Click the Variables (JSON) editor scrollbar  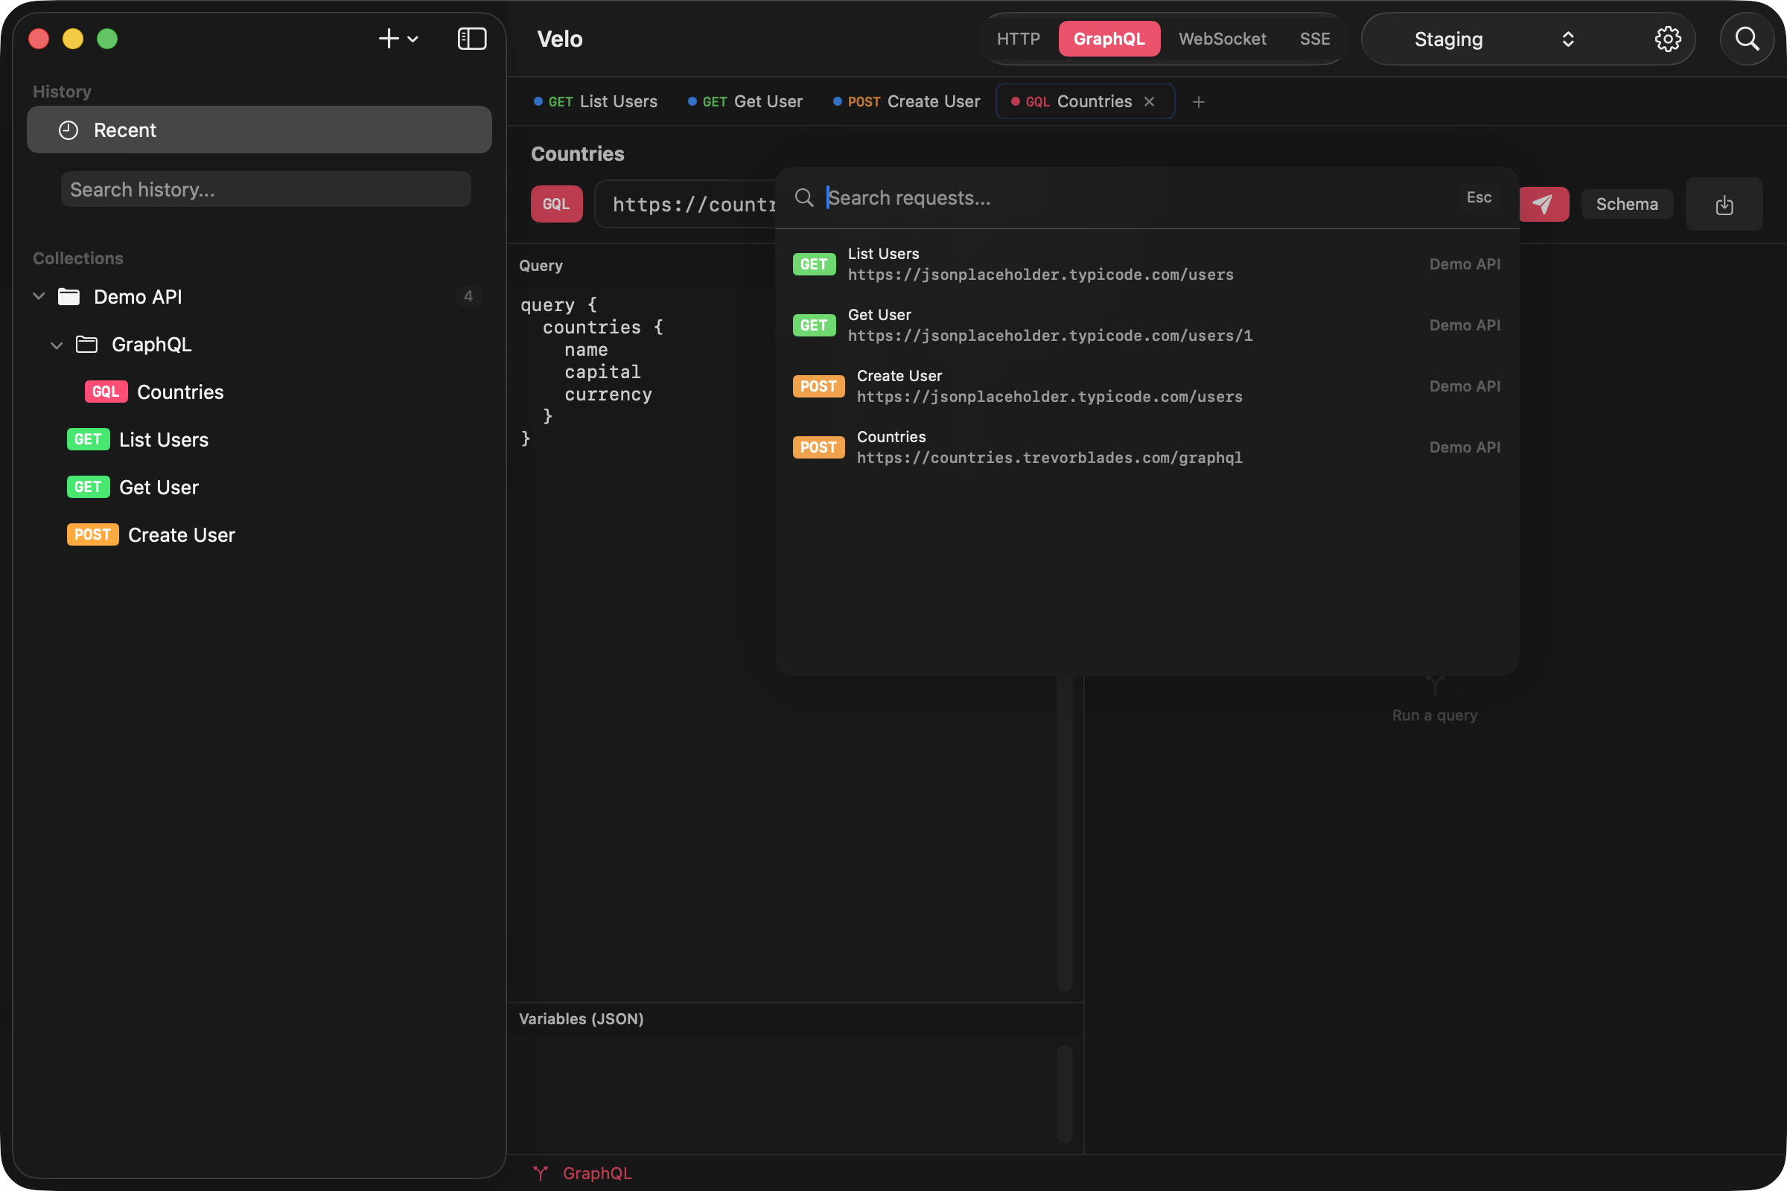click(1065, 1093)
